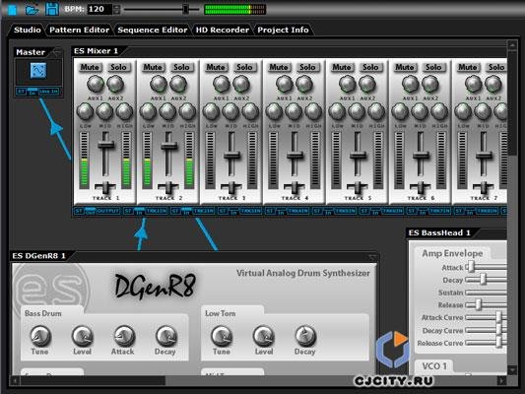
Task: Click Track 1 AUX2 knob
Action: tap(115, 84)
